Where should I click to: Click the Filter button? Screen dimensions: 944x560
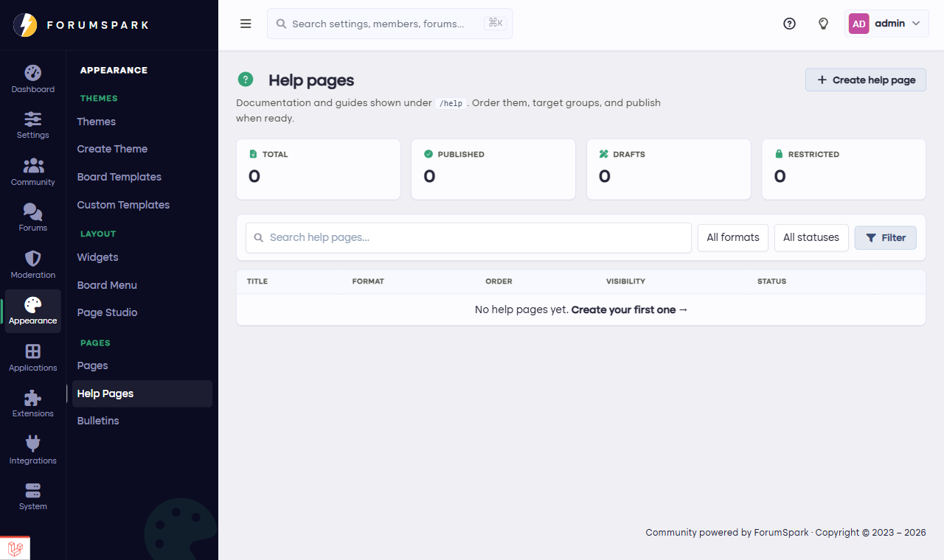coord(886,238)
